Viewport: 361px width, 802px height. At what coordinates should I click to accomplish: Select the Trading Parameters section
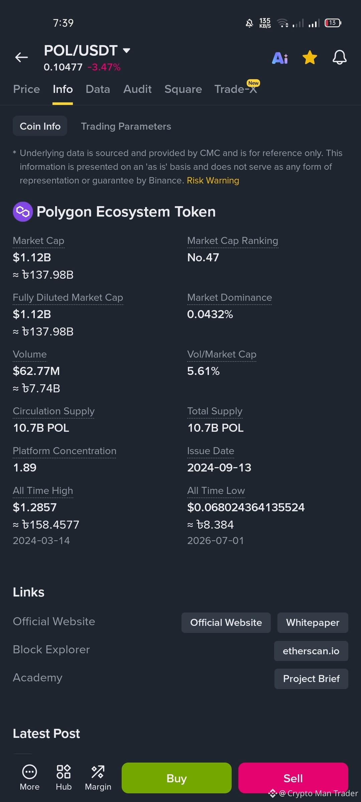(x=126, y=126)
